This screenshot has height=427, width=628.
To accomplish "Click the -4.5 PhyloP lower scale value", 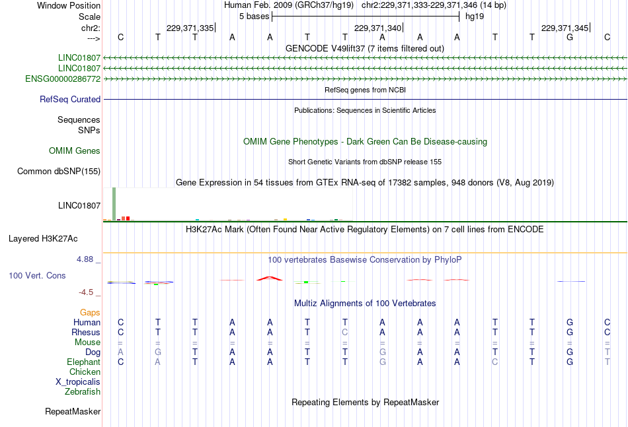I will click(86, 292).
